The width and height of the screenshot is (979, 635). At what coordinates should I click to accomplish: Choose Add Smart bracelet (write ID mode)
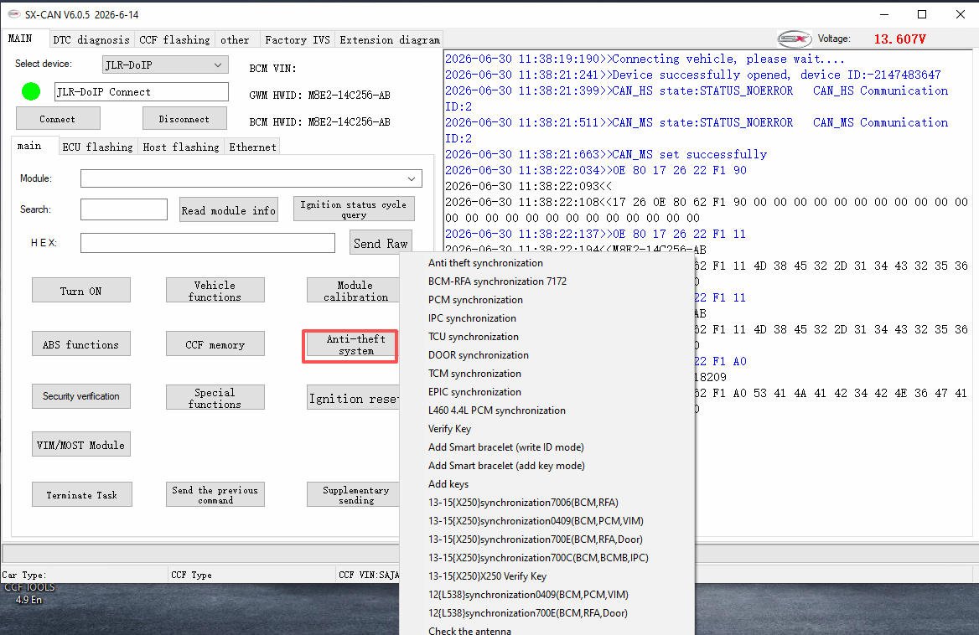click(x=547, y=447)
